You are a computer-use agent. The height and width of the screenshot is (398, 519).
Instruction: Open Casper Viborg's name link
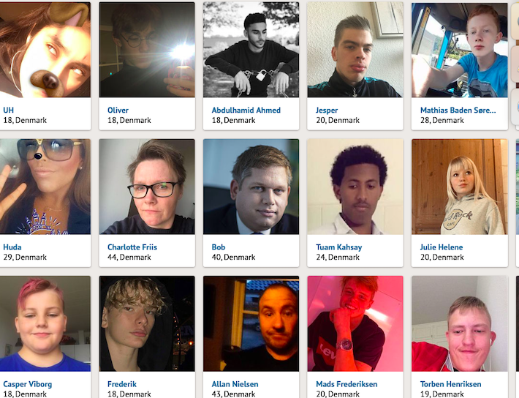point(28,384)
